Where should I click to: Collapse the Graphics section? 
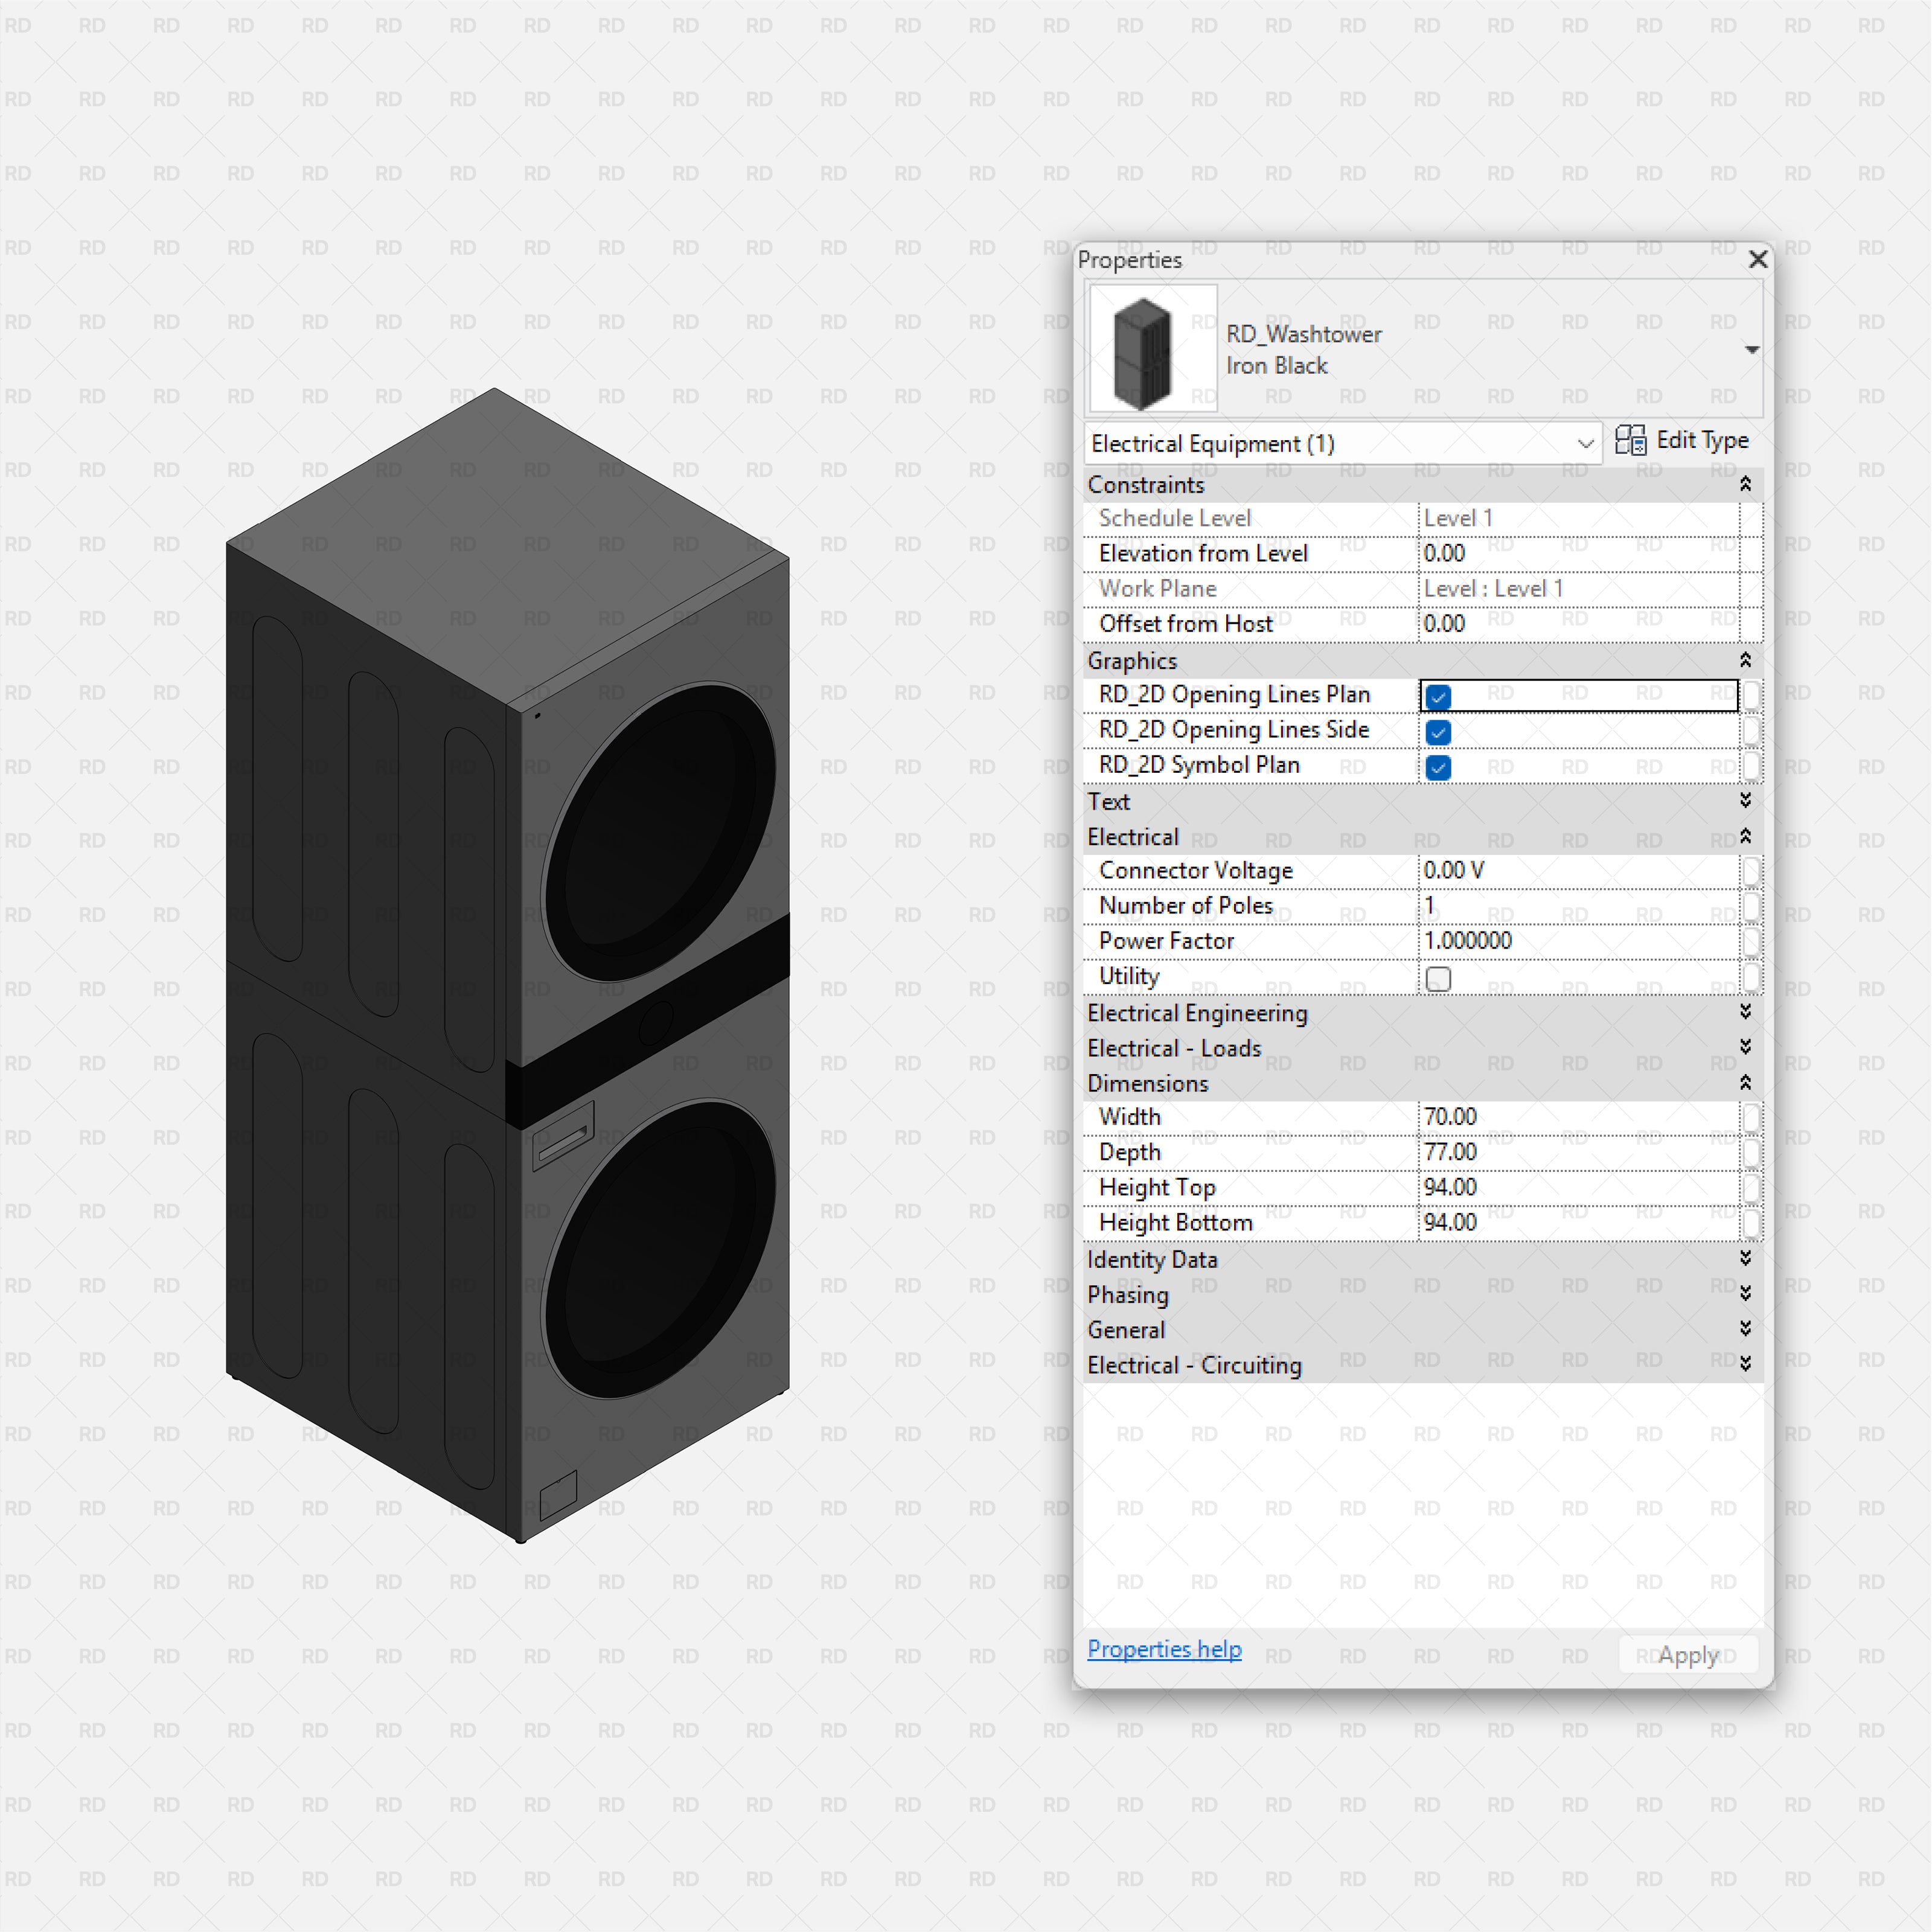point(1745,660)
